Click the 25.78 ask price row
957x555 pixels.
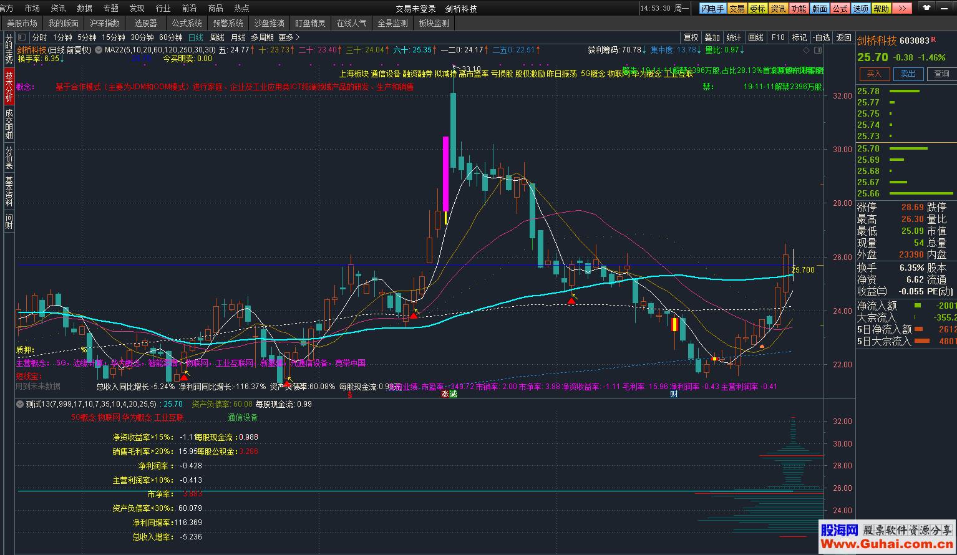pos(906,91)
